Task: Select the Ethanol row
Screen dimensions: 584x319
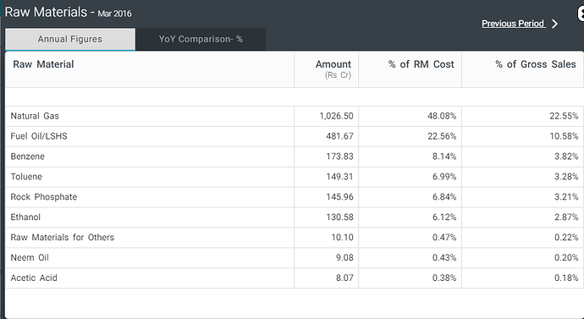Action: click(x=295, y=217)
